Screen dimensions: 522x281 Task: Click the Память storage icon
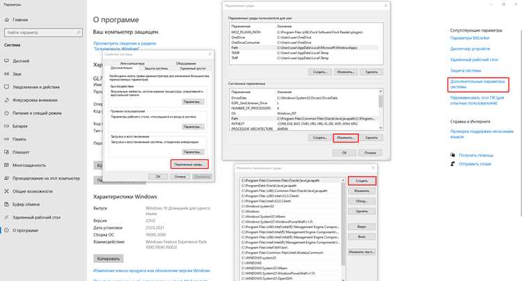7,139
